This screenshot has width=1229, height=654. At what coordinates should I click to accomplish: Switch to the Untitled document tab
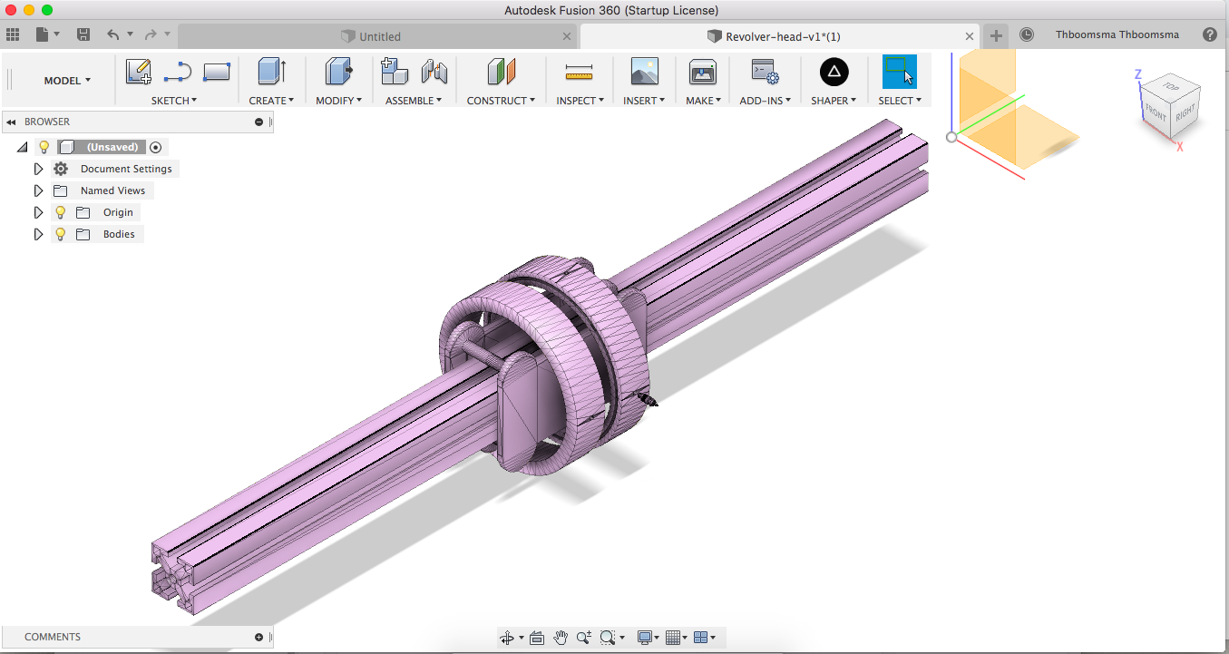point(379,35)
